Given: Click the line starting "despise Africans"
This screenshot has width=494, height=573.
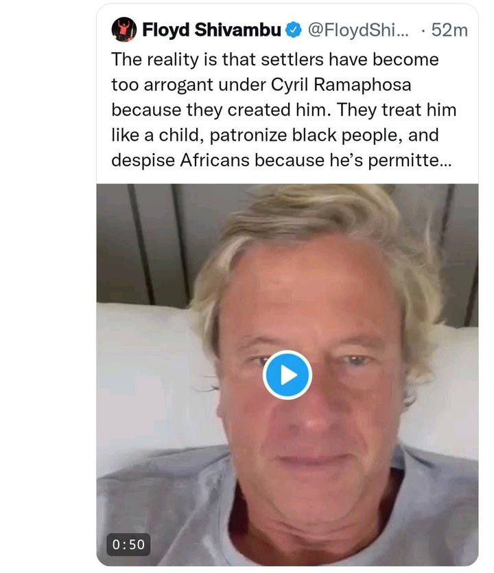Looking at the screenshot, I should coord(281,160).
